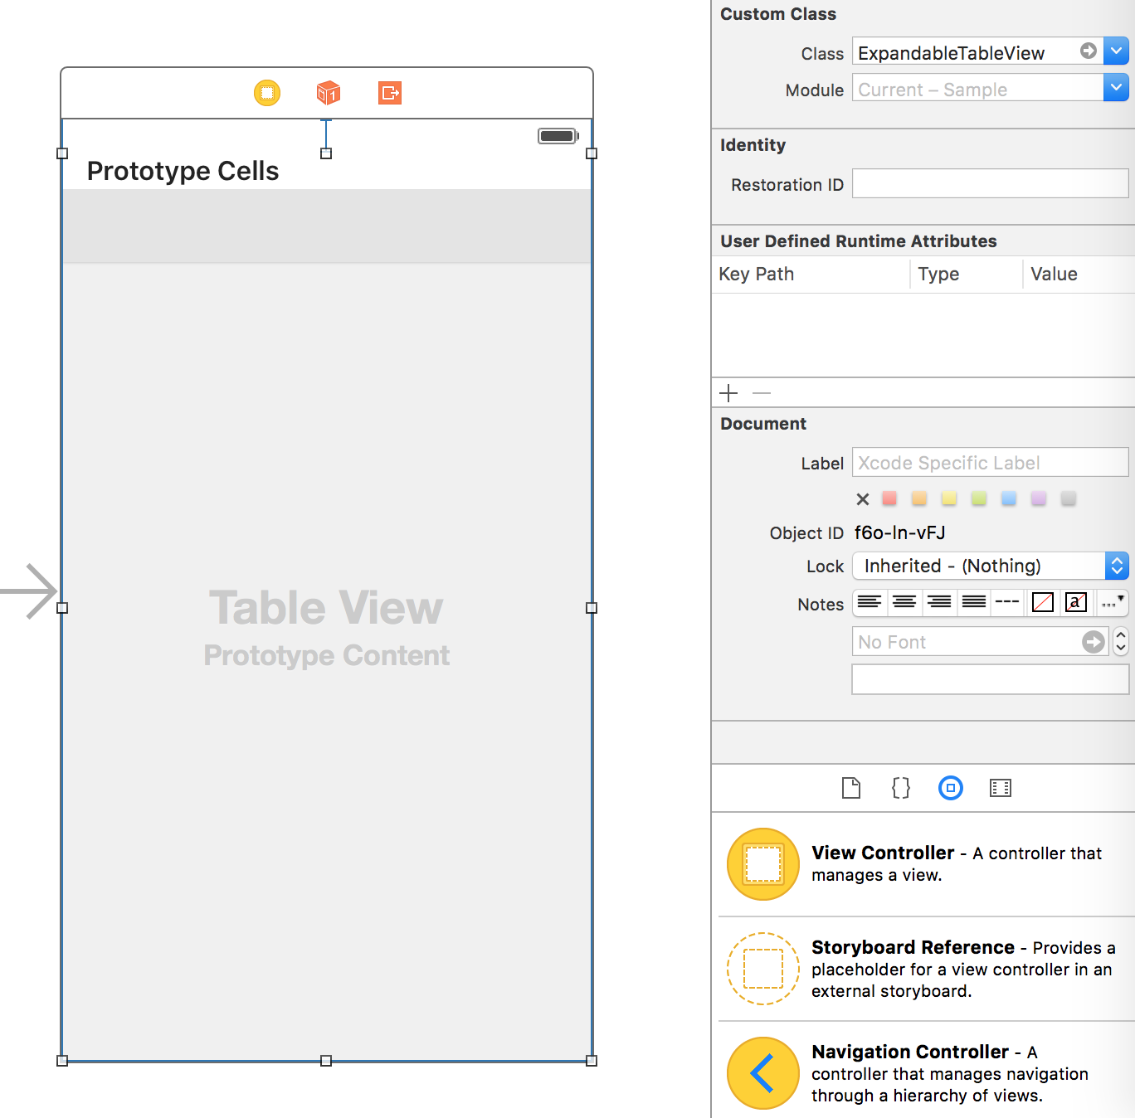Open the Module dropdown showing Current – Sample

point(1116,87)
